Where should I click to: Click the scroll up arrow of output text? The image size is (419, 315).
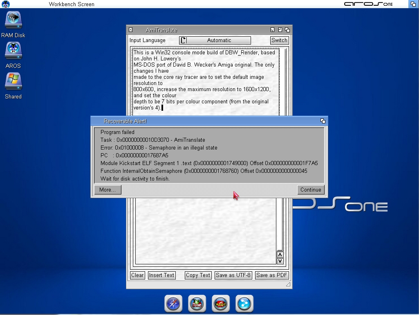[x=280, y=255]
